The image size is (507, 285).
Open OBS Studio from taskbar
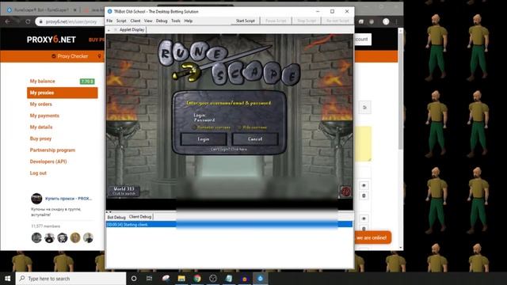point(213,278)
